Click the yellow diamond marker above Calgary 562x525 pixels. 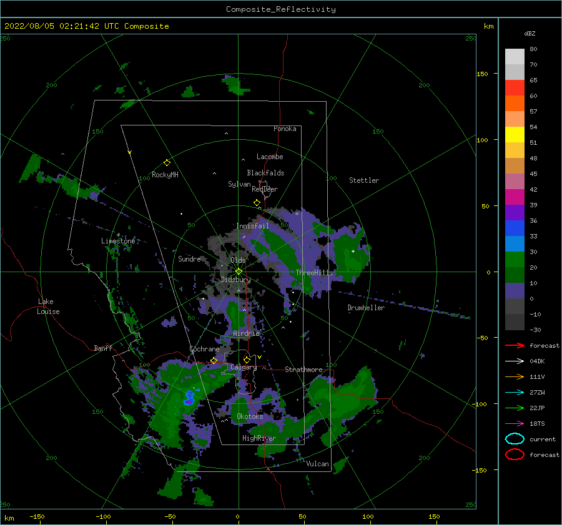247,360
